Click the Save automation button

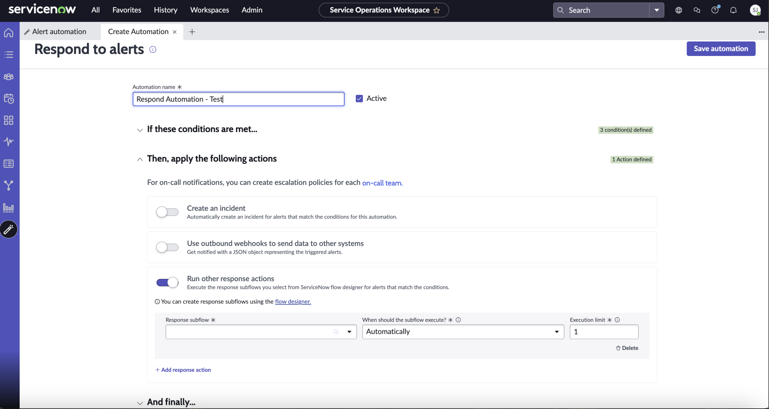tap(721, 49)
